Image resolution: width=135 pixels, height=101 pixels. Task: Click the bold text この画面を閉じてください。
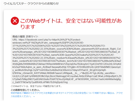point(25,90)
